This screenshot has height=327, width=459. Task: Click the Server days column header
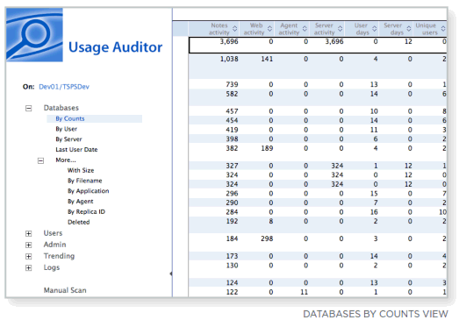point(396,29)
